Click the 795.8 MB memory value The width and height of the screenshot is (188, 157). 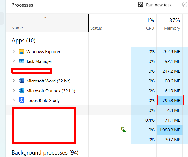tap(171, 101)
